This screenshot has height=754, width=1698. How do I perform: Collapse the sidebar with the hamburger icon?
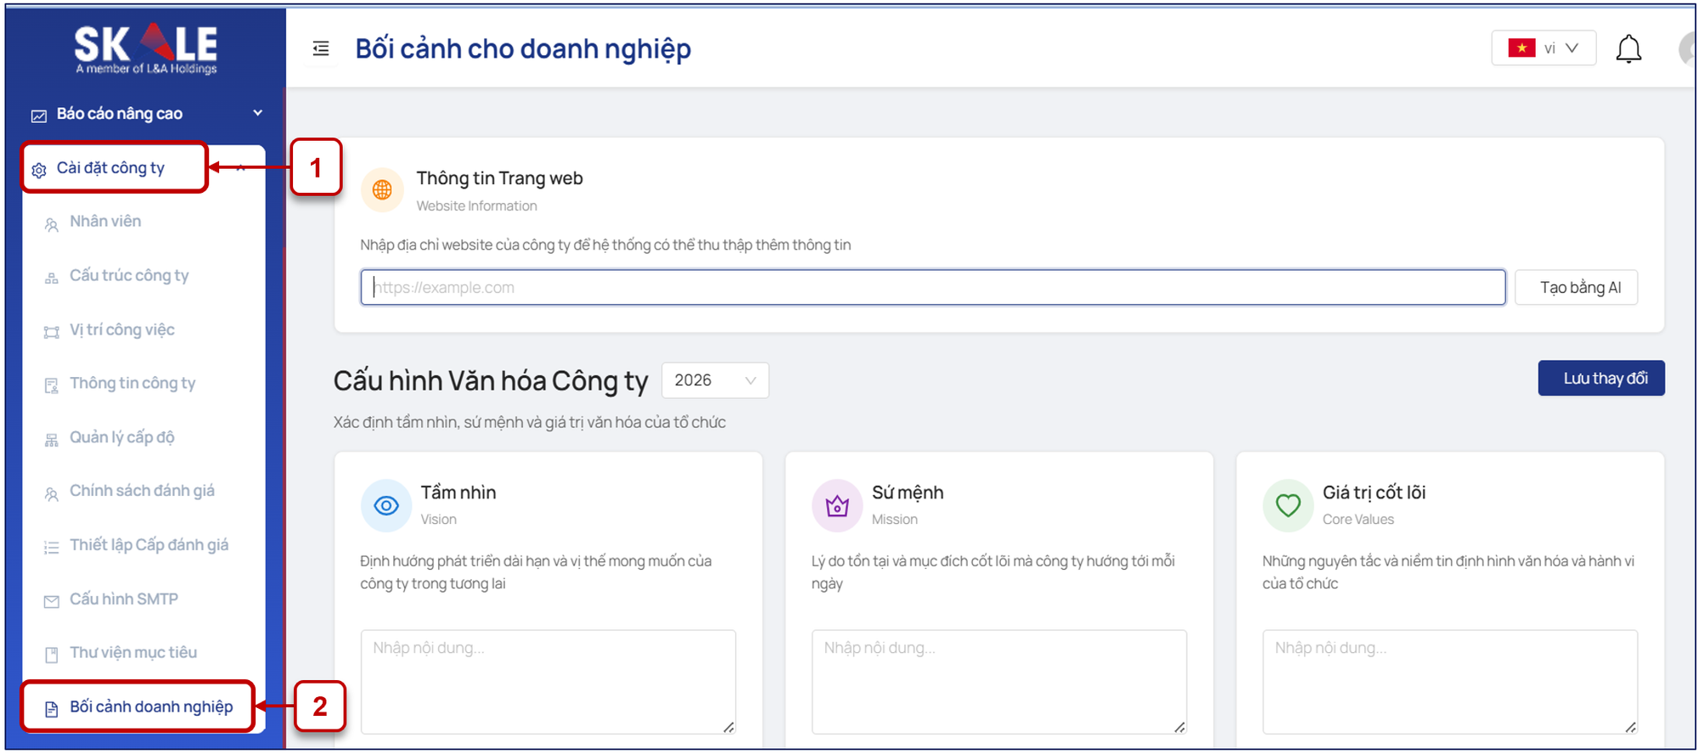[321, 48]
